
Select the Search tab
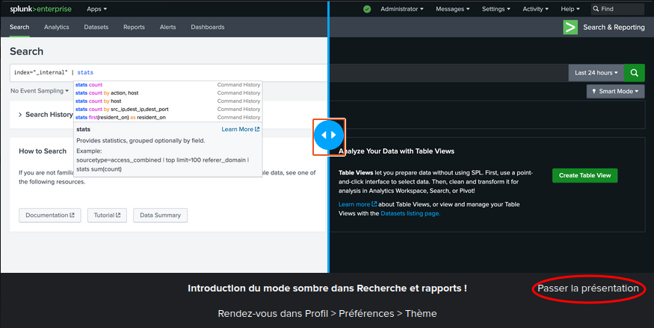[19, 27]
